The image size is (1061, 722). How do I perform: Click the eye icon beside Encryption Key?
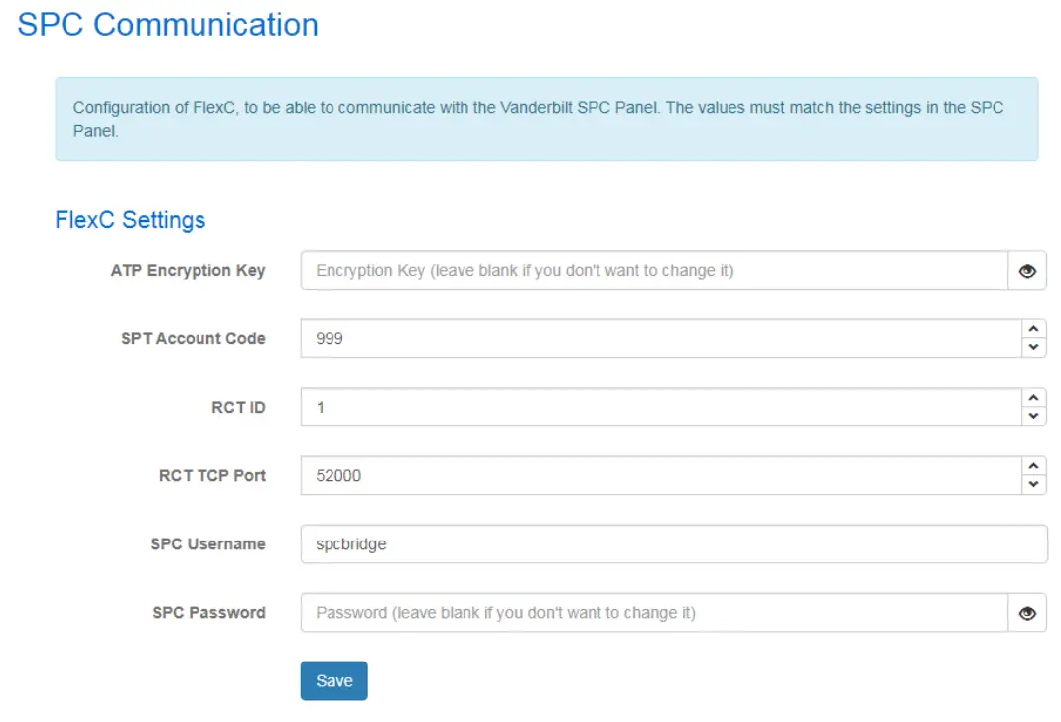pyautogui.click(x=1029, y=270)
